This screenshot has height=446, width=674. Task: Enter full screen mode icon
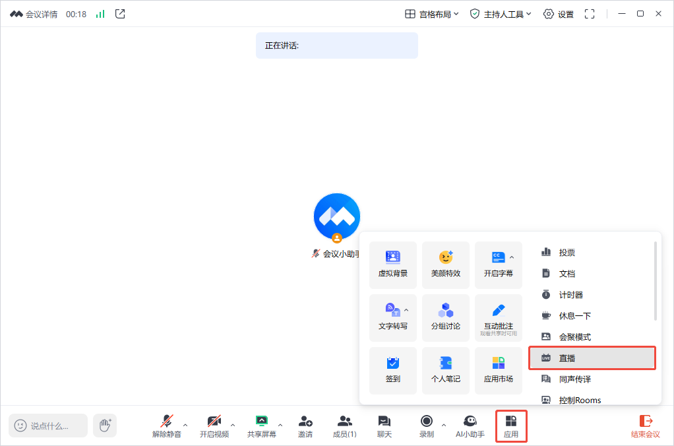(x=590, y=15)
